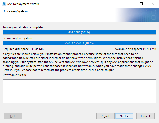Click the SAS Deployment Wizard title text
The height and width of the screenshot is (123, 159).
click(23, 4)
